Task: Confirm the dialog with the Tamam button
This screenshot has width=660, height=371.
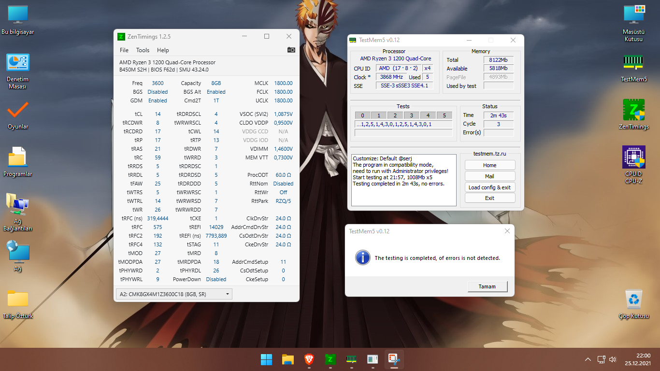Action: pyautogui.click(x=488, y=286)
